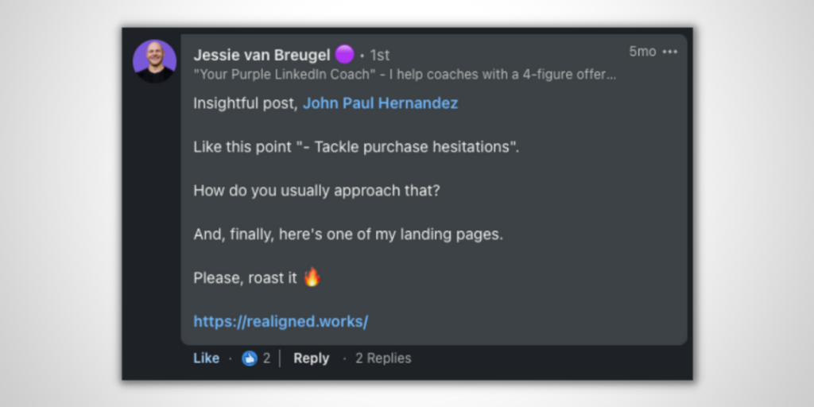Screen dimensions: 814x407
Task: Click the fire emoji after roast it
Action: point(312,277)
